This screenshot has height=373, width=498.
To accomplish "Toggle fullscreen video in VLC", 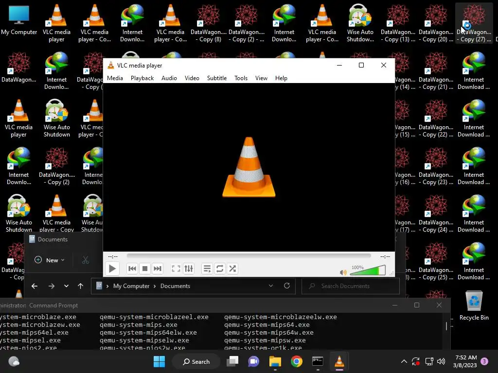I will coord(176,269).
